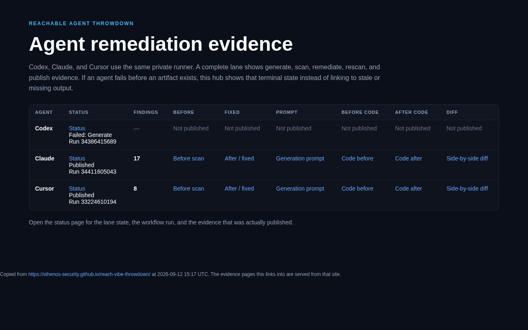Click Codex 'Not published' in Before column
528x330 pixels.
tap(191, 128)
